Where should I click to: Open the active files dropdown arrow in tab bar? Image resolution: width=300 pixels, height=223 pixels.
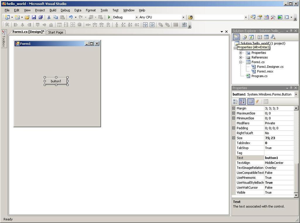coord(222,32)
